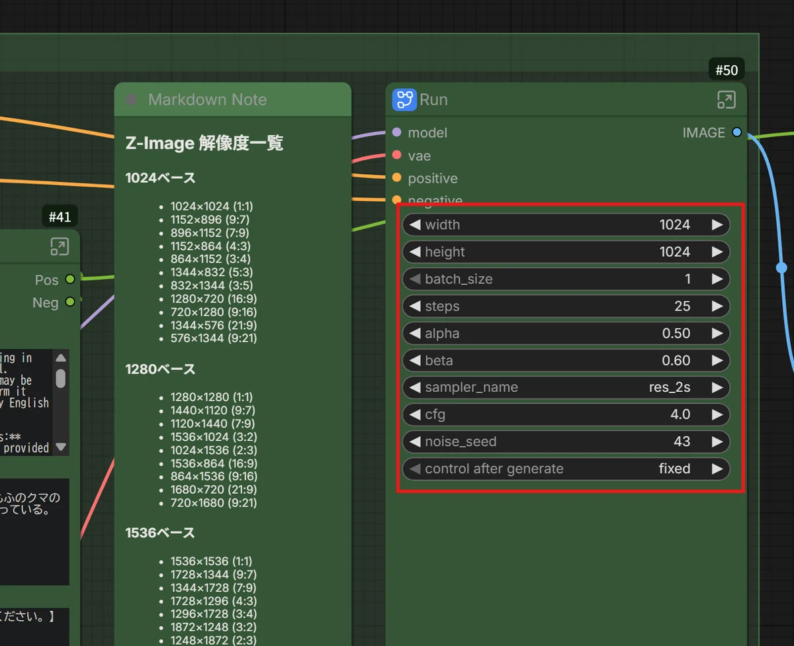The width and height of the screenshot is (794, 646).
Task: Click the scrollbar thumb in node #41
Action: [x=61, y=379]
